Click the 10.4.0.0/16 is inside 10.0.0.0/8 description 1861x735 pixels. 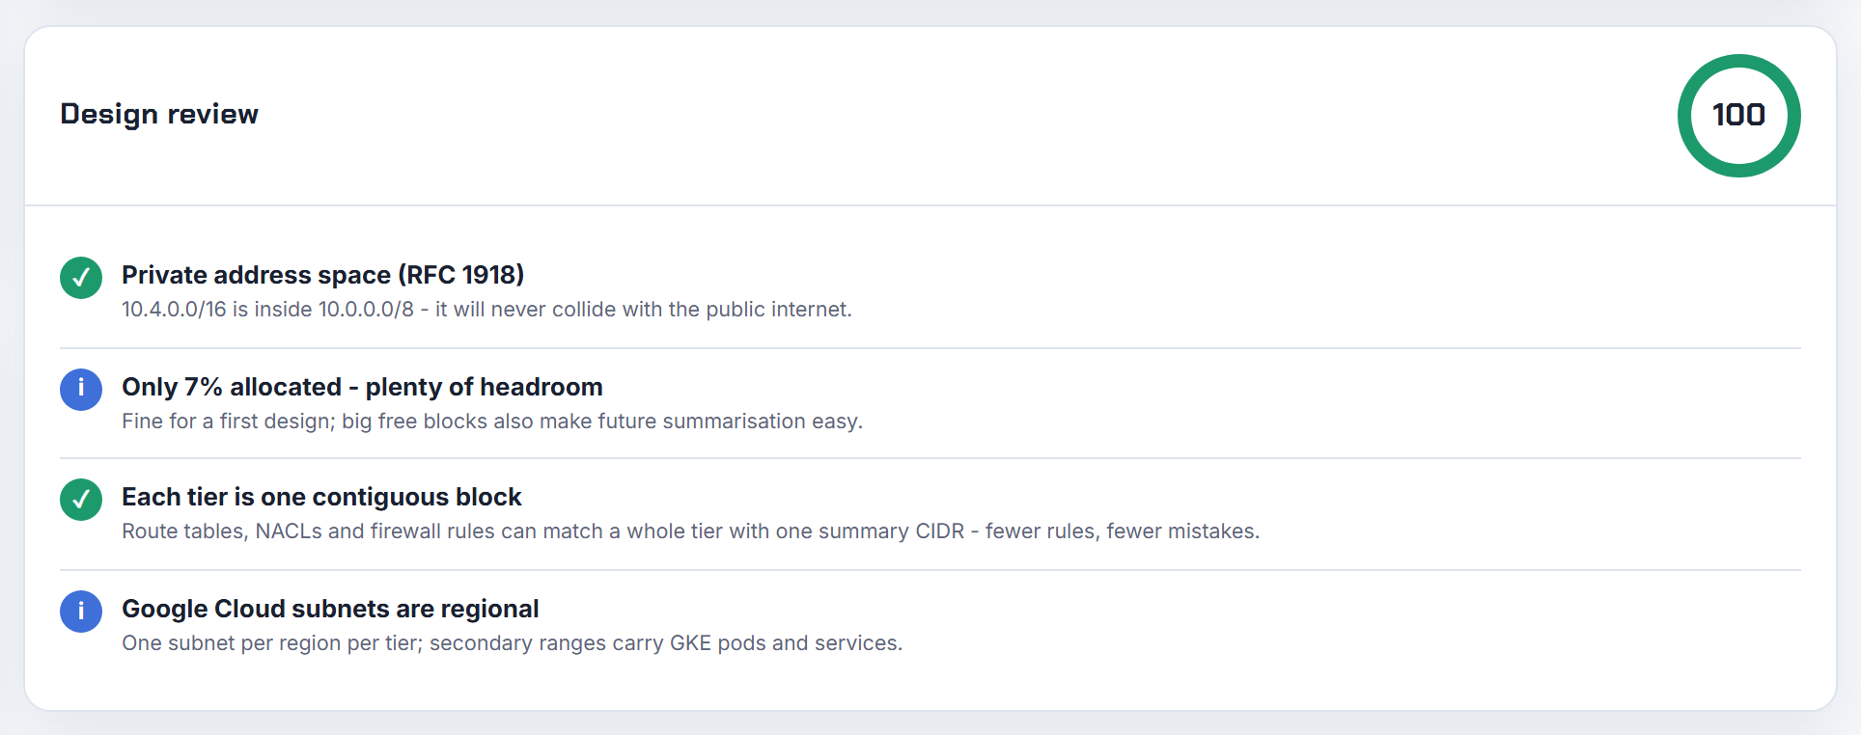[486, 310]
